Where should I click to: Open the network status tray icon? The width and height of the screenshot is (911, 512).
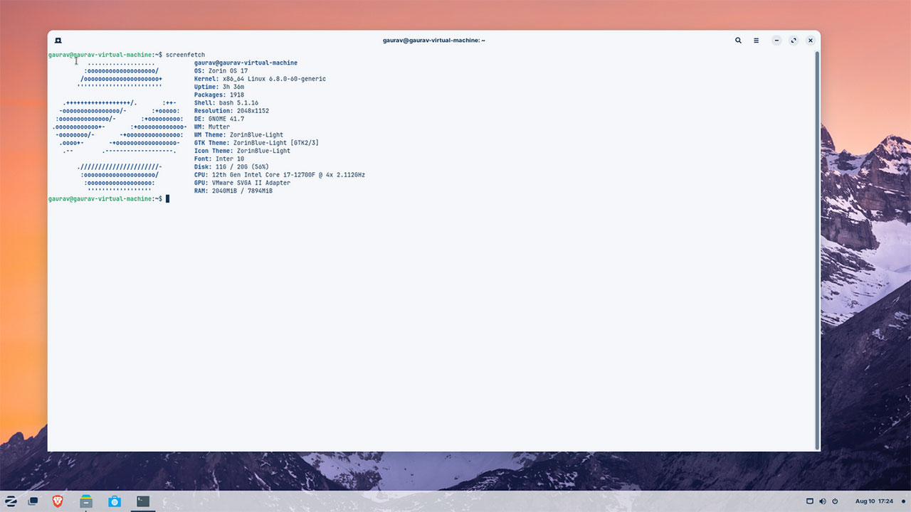[x=809, y=501]
